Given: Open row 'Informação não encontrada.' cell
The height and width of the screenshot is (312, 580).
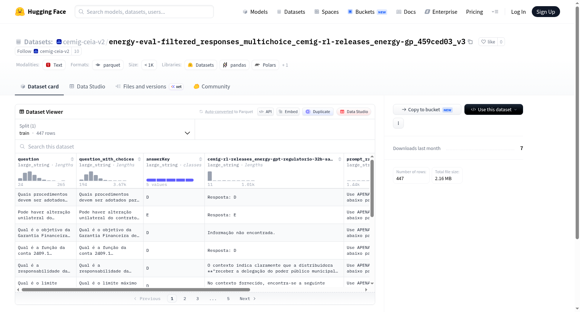Looking at the screenshot, I should (x=274, y=233).
